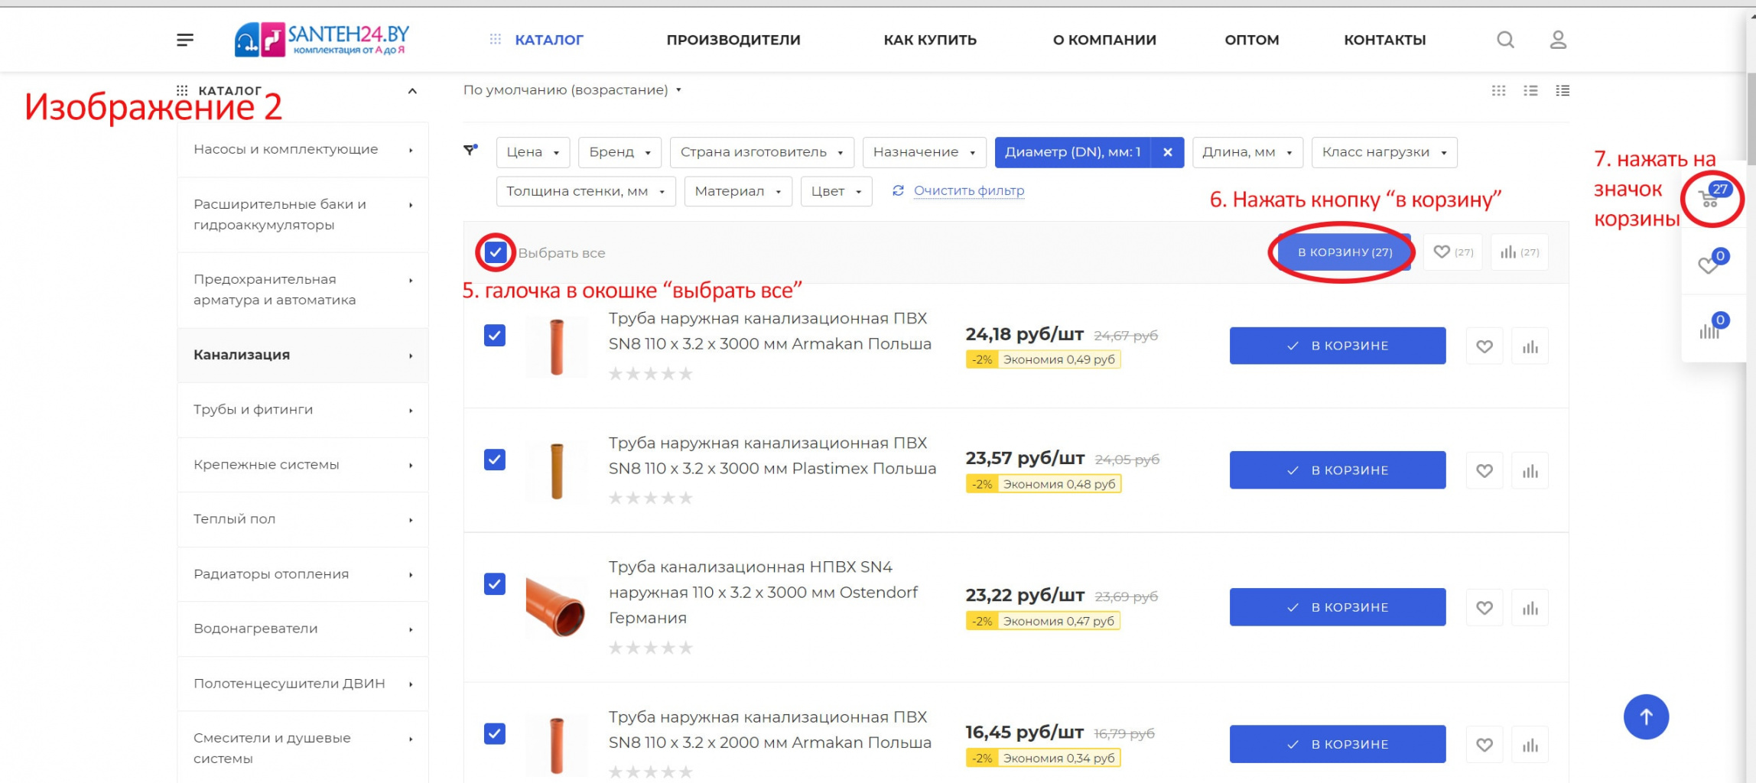Open the favorites heart icon in side panel
1756x783 pixels.
[x=1709, y=265]
